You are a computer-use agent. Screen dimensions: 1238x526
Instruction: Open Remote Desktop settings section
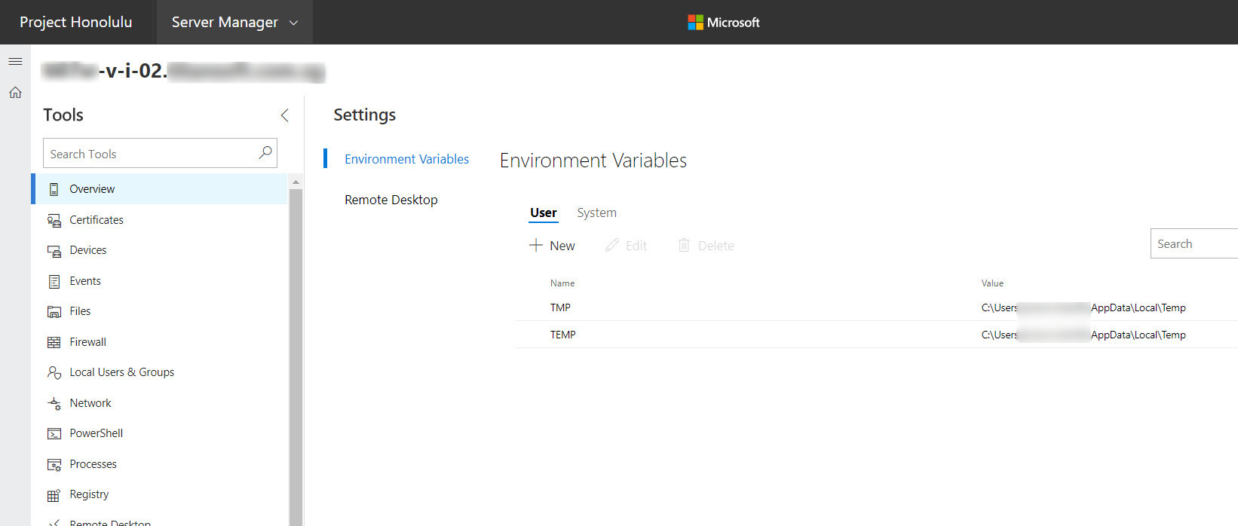(x=391, y=200)
